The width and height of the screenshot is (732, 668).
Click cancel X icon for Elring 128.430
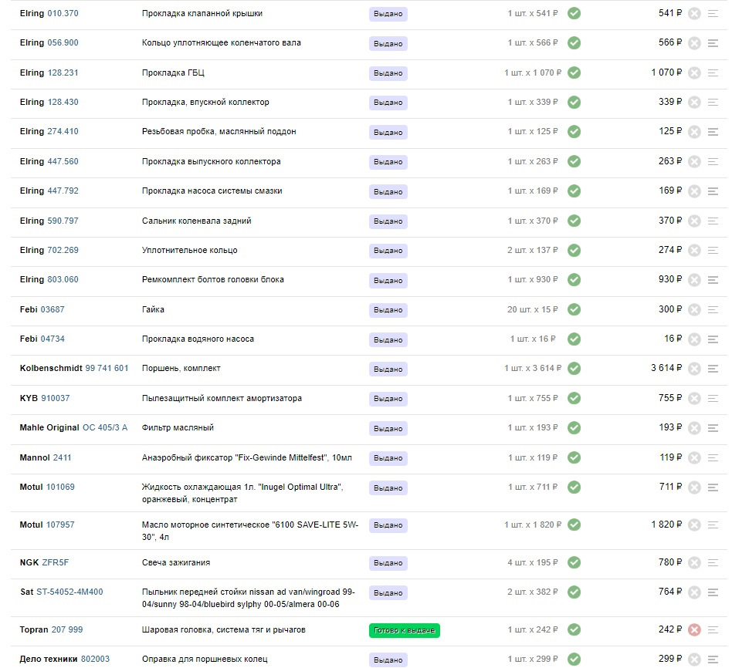point(694,102)
